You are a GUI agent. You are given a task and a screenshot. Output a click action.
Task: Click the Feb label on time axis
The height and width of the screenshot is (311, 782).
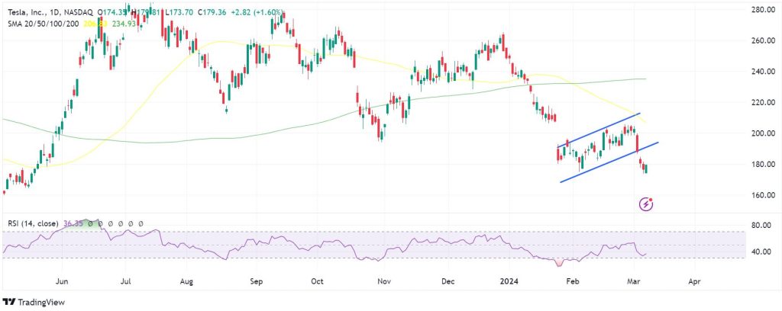tap(574, 281)
